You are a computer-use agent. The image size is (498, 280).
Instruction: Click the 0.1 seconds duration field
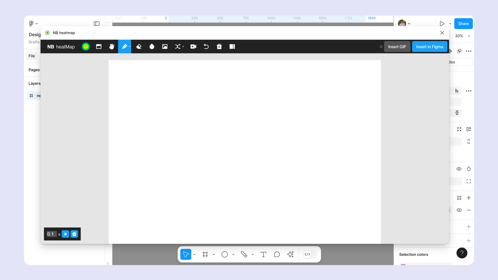(51, 234)
